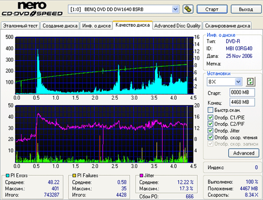This screenshot has height=200, width=263.
Task: Click the yellow PI Failures legend square
Action: coord(75,175)
